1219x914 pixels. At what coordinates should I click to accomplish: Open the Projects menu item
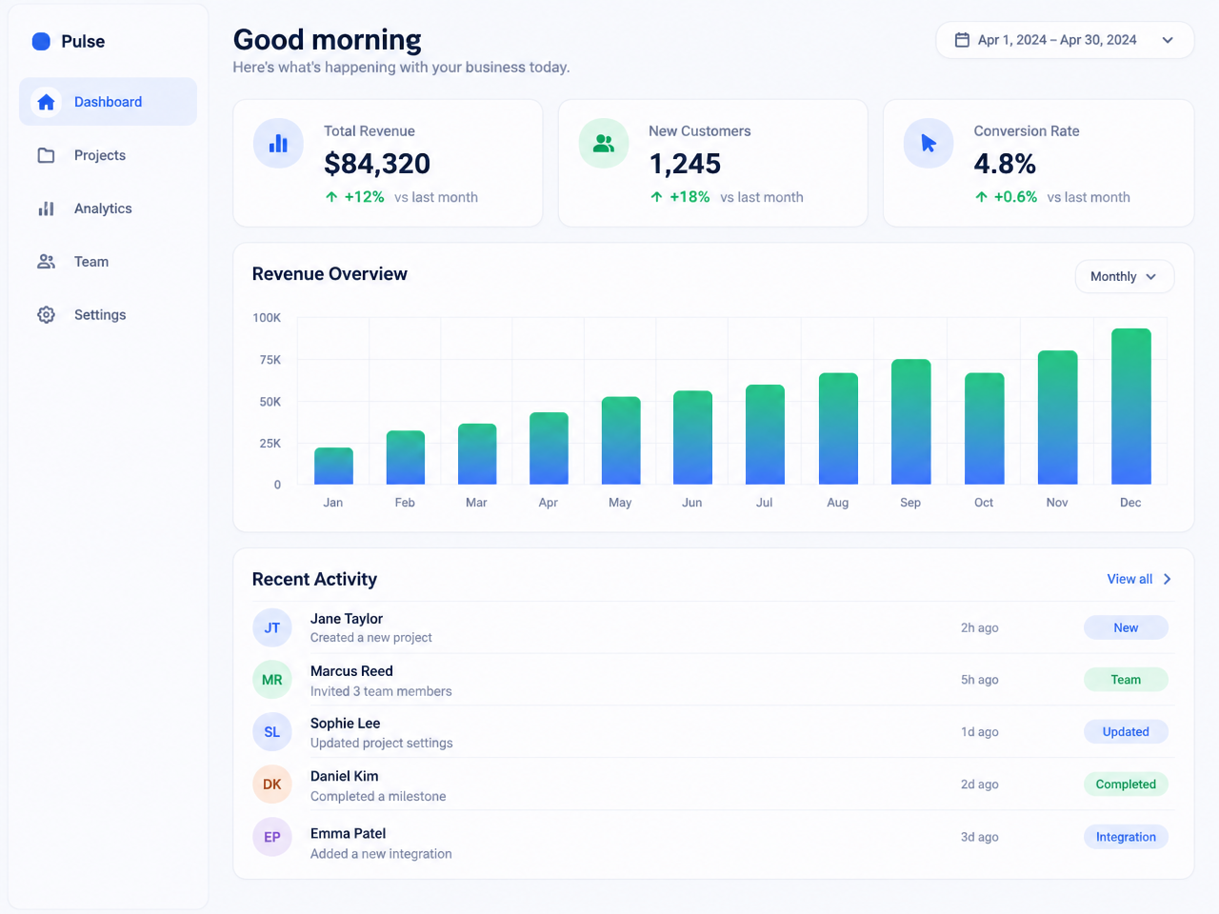point(108,155)
